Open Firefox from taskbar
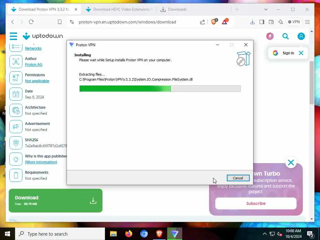320x240 pixels. tap(129, 234)
